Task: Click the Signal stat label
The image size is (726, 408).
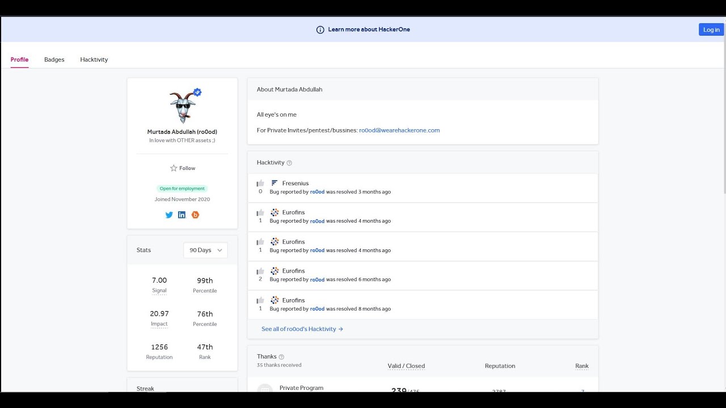Action: [159, 291]
